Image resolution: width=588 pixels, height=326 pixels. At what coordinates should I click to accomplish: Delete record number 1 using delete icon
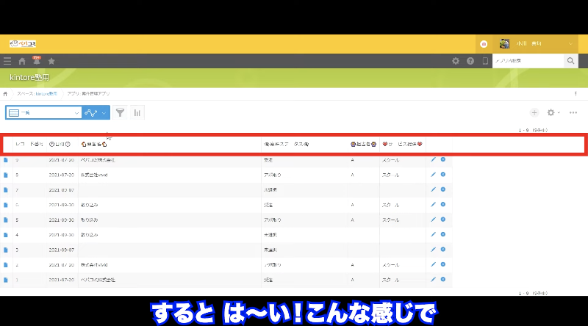(x=443, y=279)
